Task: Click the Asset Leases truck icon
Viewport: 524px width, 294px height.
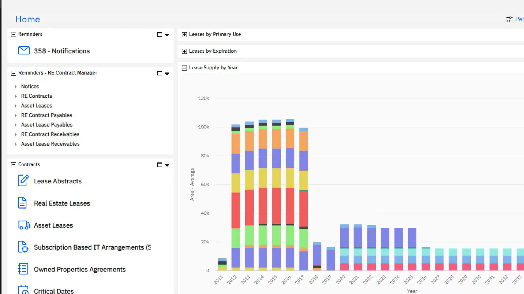Action: (24, 225)
